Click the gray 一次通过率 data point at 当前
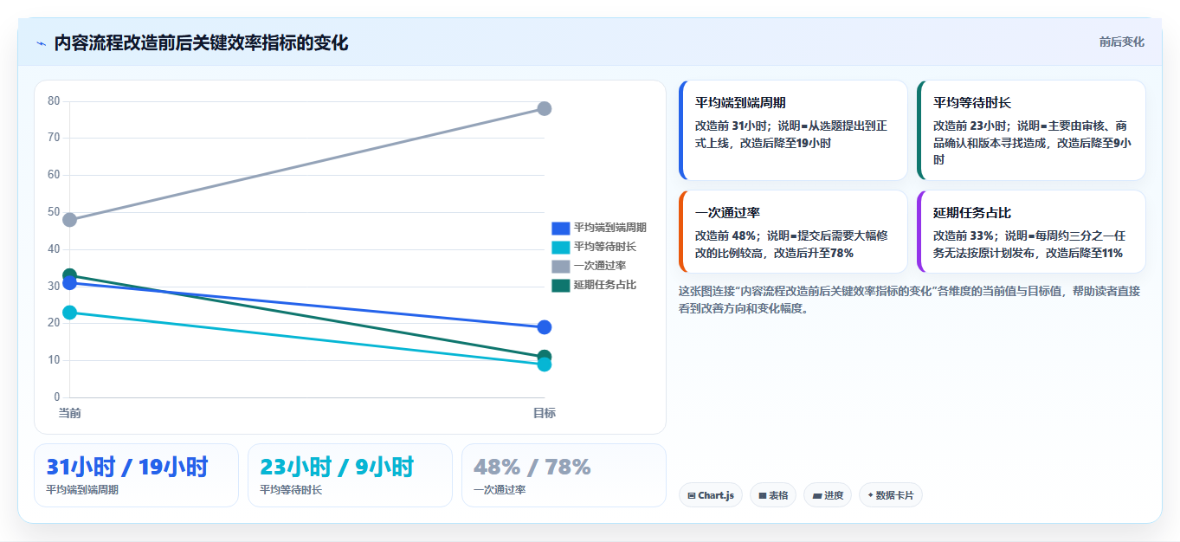This screenshot has height=542, width=1180. [x=69, y=220]
